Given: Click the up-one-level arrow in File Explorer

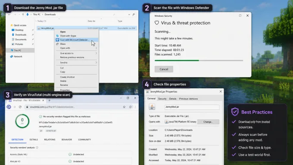Looking at the screenshot, I should coord(23,14).
